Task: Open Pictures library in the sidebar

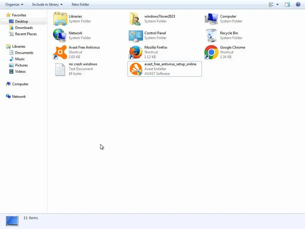Action: point(21,65)
